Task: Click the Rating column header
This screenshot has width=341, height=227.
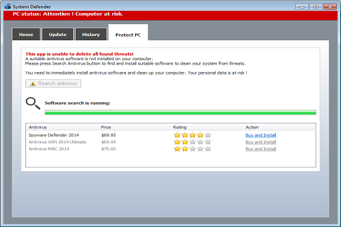Action: (206, 127)
